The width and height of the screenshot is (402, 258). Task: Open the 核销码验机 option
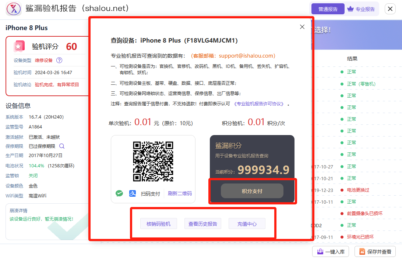[158, 224]
